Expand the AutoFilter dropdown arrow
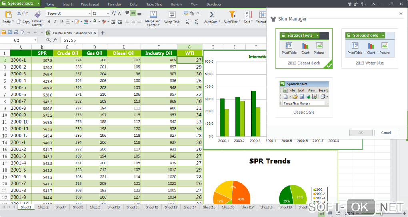 pyautogui.click(x=240, y=22)
